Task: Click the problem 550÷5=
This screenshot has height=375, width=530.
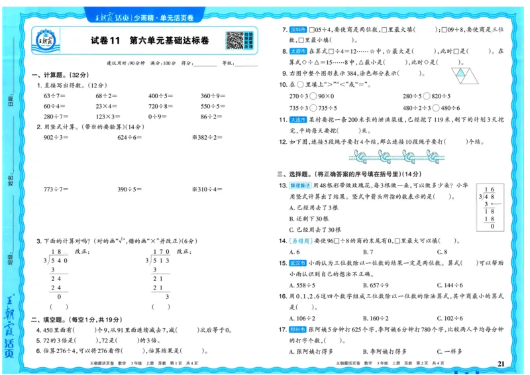Action: pos(213,106)
